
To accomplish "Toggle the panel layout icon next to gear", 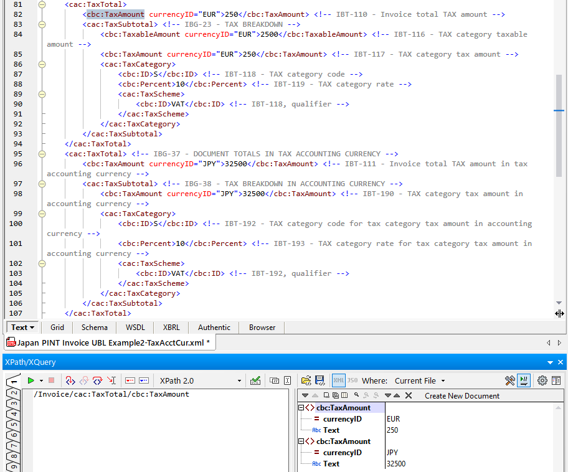I will [556, 380].
